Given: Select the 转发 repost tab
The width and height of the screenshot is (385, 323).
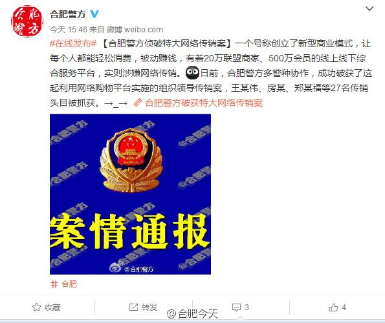Looking at the screenshot, I should [143, 307].
